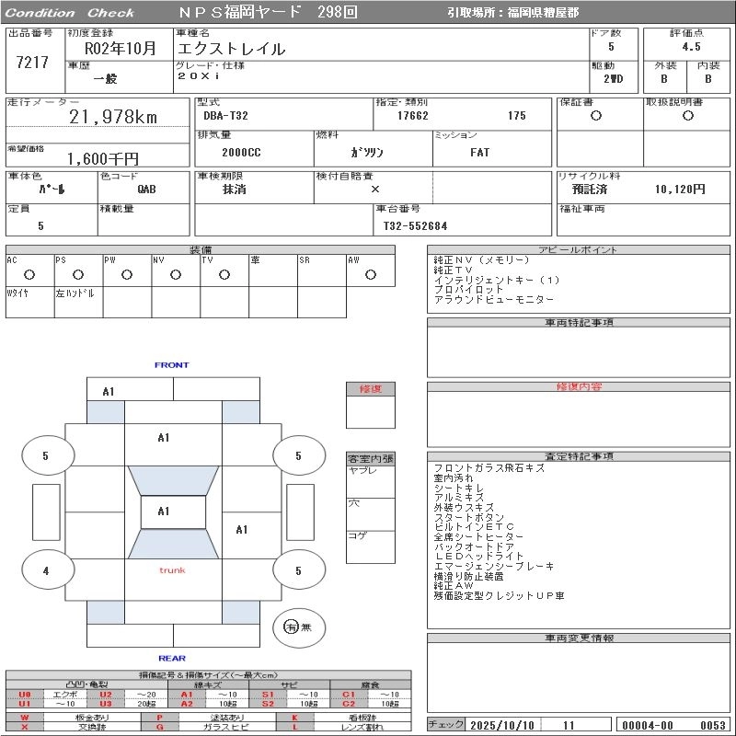
Task: Select pickup location 福岡県糟屋郡
Action: click(543, 12)
